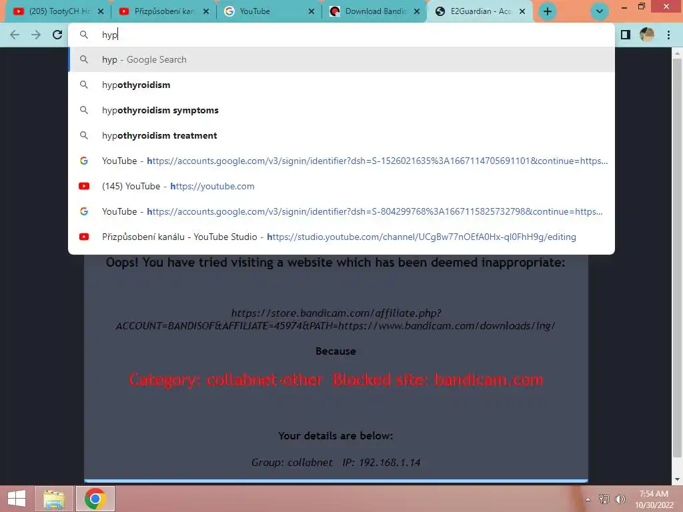
Task: Go back to previous page
Action: coord(15,35)
